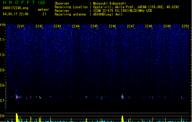Click the 2244 time marker
The height and width of the screenshot is (122, 192).
pyautogui.click(x=76, y=26)
